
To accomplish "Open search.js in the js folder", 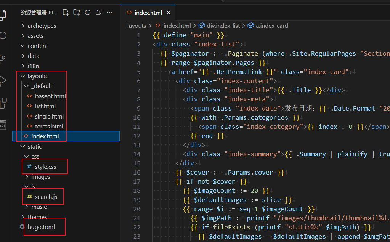I will 46,197.
